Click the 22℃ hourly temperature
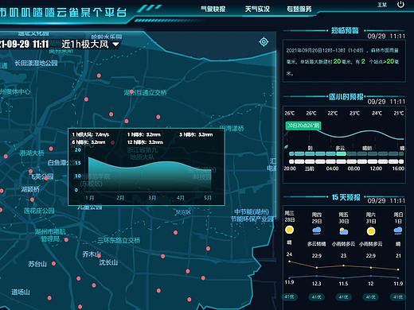 tap(333, 113)
